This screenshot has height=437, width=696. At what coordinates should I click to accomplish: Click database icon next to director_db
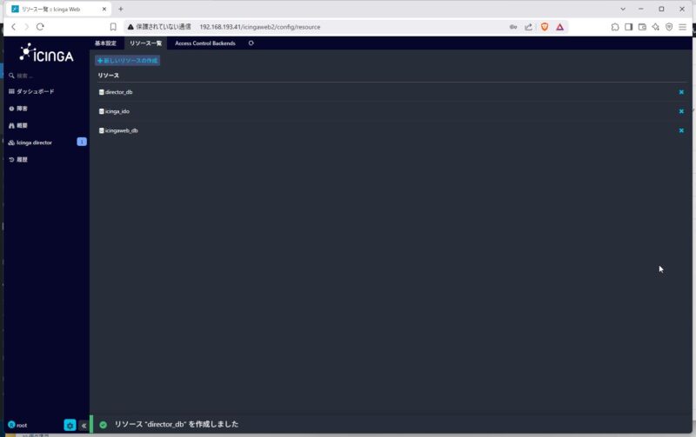[x=101, y=92]
